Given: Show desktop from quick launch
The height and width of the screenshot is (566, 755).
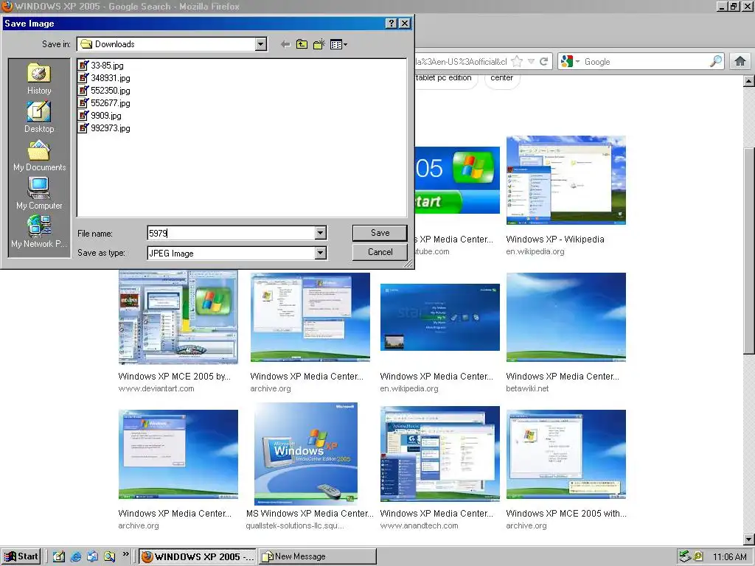Looking at the screenshot, I should pyautogui.click(x=59, y=557).
